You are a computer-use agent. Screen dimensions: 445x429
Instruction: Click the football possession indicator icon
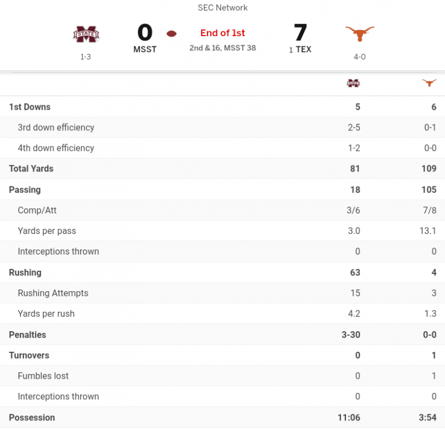coord(172,34)
